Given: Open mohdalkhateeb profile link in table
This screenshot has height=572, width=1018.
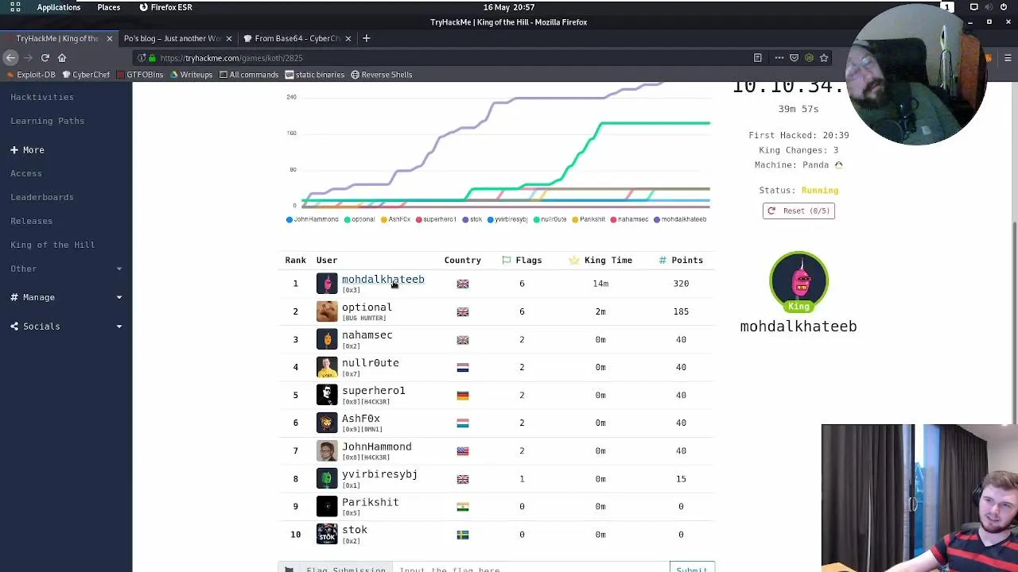Looking at the screenshot, I should coord(383,280).
